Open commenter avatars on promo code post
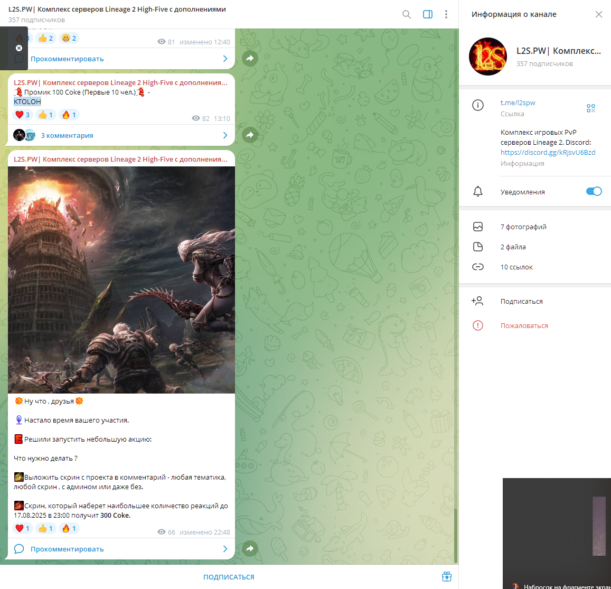611x589 pixels. [24, 135]
